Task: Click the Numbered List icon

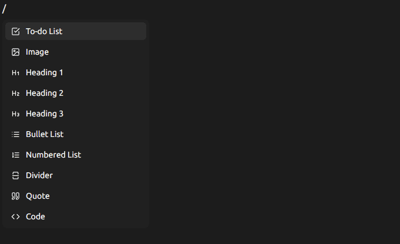Action: pos(16,155)
